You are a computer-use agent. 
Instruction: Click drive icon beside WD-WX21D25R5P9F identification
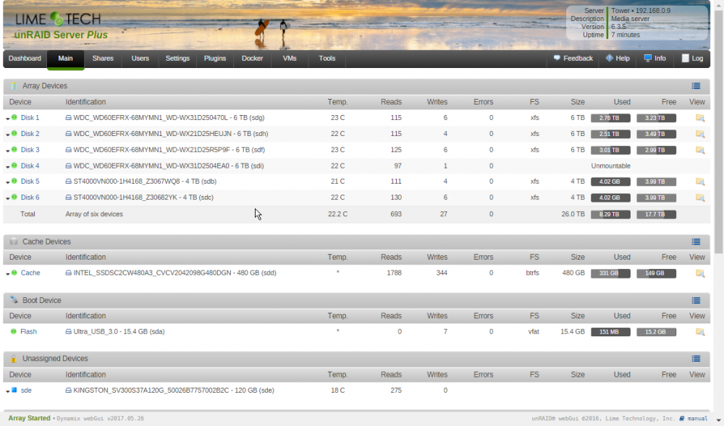pyautogui.click(x=68, y=150)
